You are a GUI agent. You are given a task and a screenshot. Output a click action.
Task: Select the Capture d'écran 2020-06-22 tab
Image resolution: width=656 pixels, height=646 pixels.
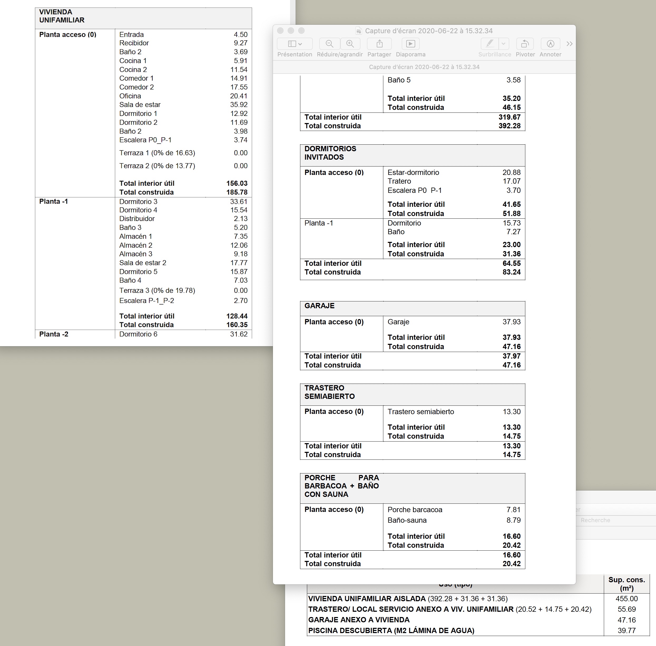(424, 67)
